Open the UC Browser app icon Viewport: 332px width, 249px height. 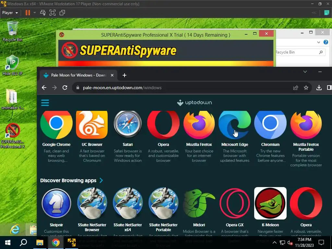click(92, 125)
